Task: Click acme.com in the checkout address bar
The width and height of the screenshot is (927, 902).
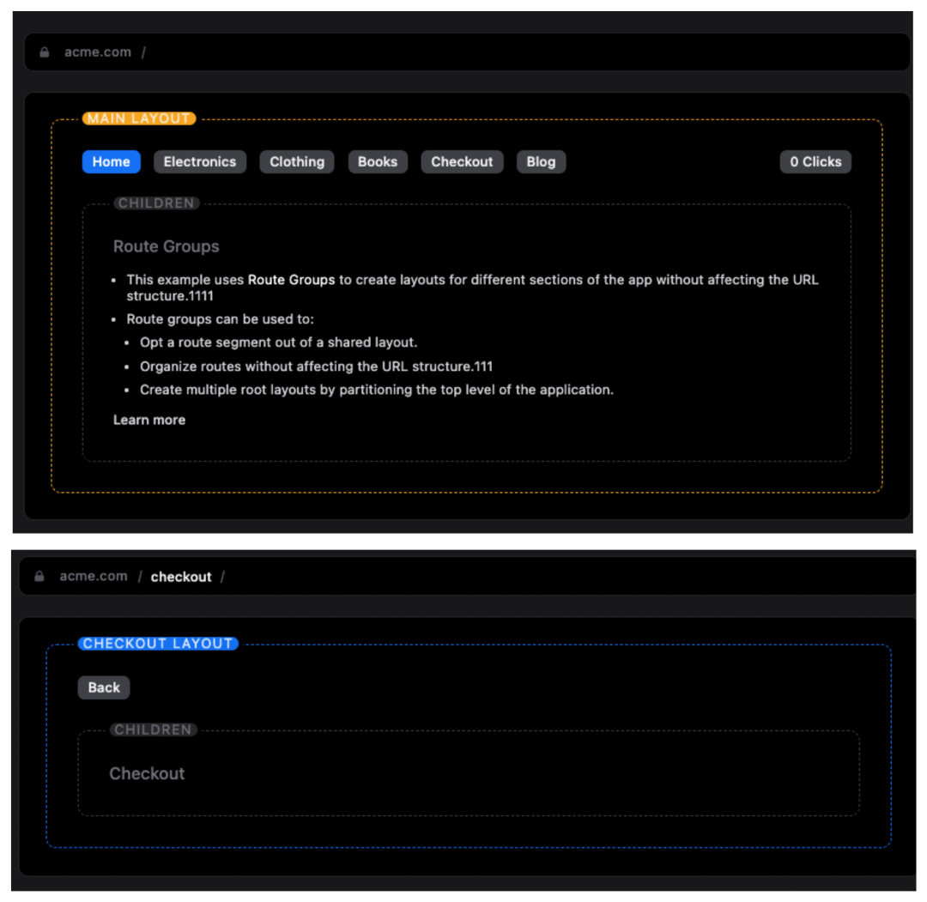Action: pos(93,577)
